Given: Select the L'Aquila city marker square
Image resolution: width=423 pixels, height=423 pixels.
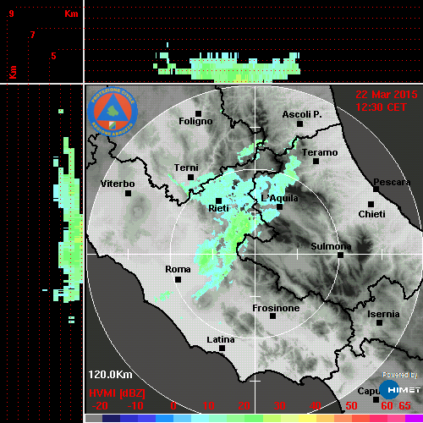Looking at the screenshot, I should tap(280, 207).
